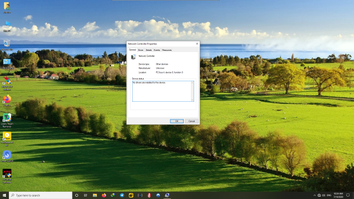The image size is (354, 199).
Task: Click the ENG language indicator
Action: click(329, 195)
